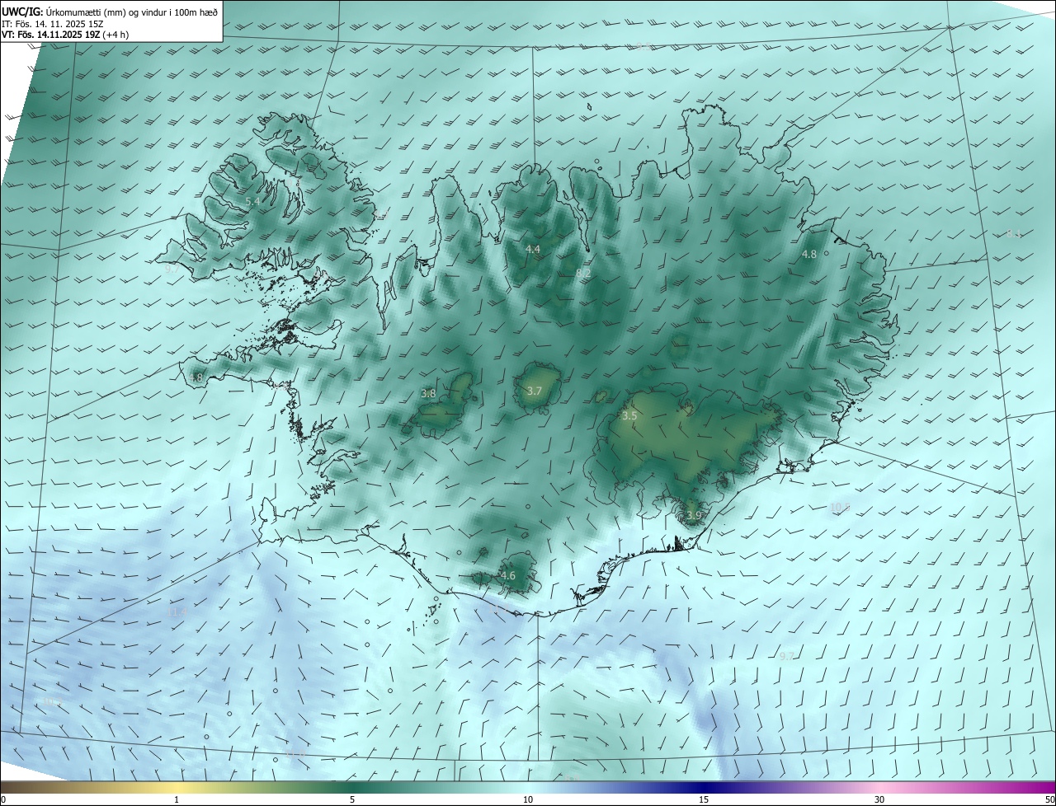Click the 3.5 value on the large glacier
Image resolution: width=1056 pixels, height=806 pixels.
tap(629, 415)
